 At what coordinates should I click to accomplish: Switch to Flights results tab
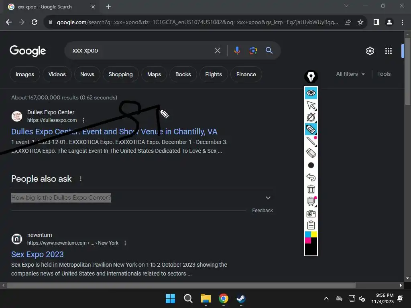pyautogui.click(x=214, y=74)
